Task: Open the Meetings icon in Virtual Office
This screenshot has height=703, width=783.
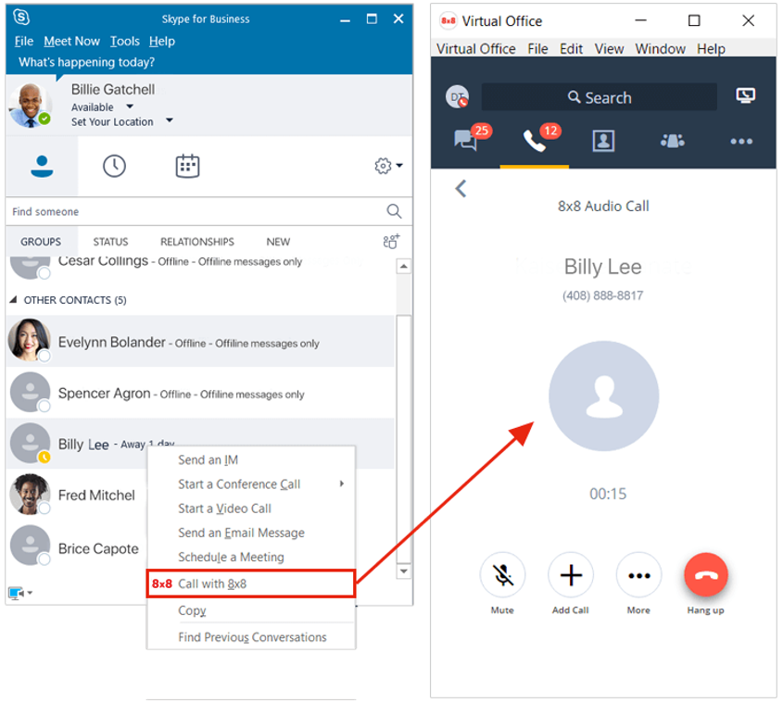Action: [x=671, y=140]
